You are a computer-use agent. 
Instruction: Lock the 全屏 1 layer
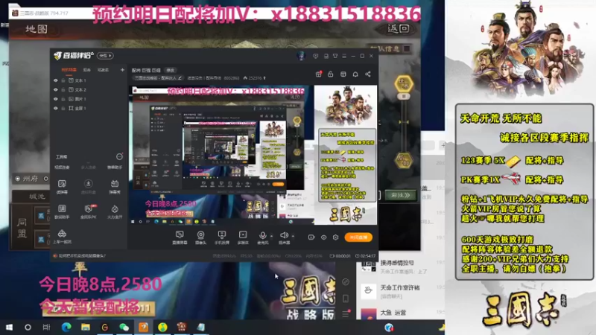tap(63, 108)
